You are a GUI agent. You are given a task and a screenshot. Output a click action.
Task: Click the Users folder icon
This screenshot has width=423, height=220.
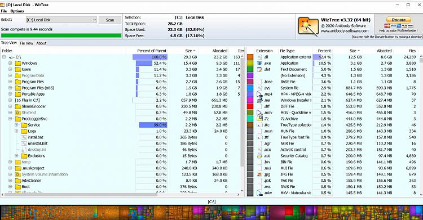[x=18, y=69]
